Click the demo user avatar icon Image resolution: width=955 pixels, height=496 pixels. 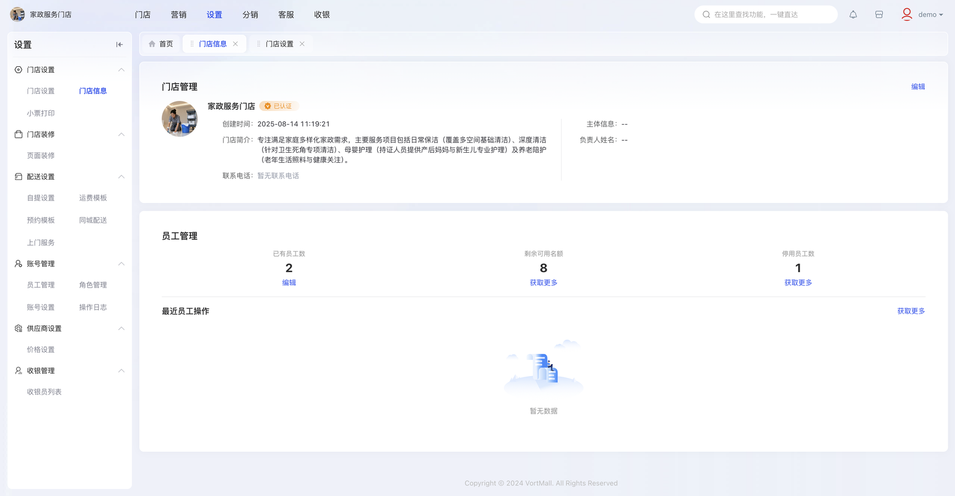coord(907,14)
